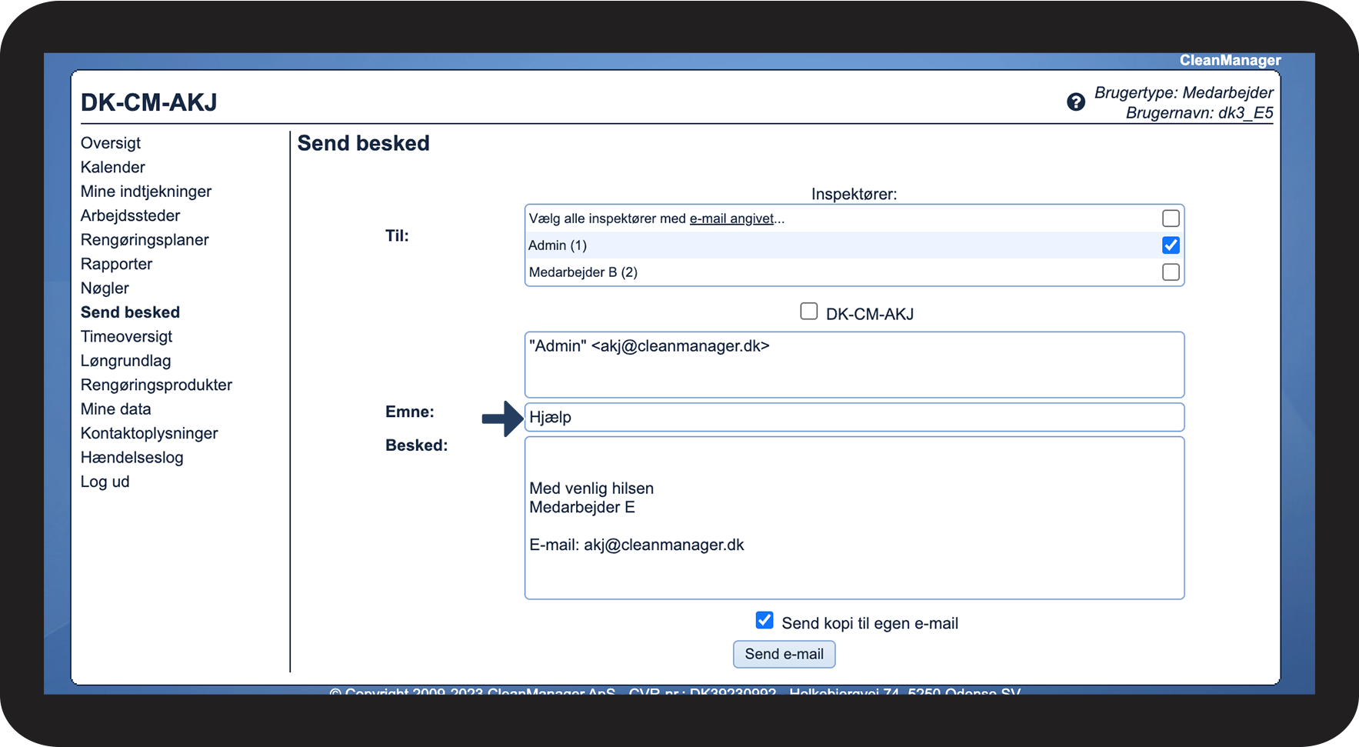Image resolution: width=1359 pixels, height=747 pixels.
Task: Show the Timeoversigt page
Action: 127,336
